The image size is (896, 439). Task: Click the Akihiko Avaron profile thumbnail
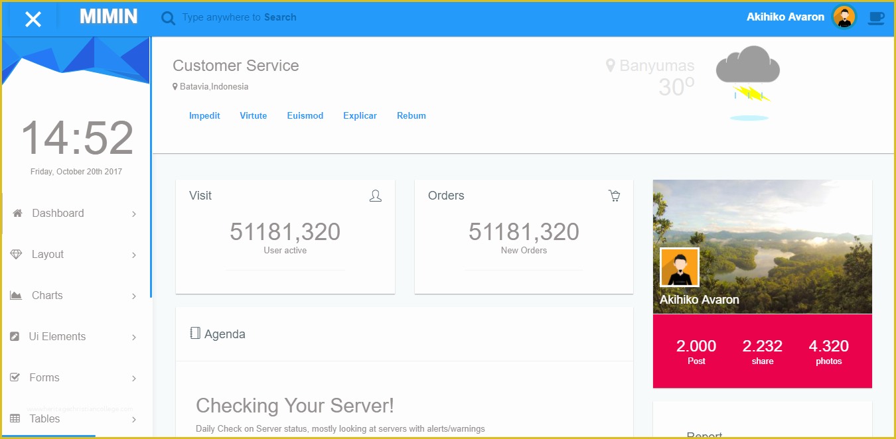tap(844, 17)
